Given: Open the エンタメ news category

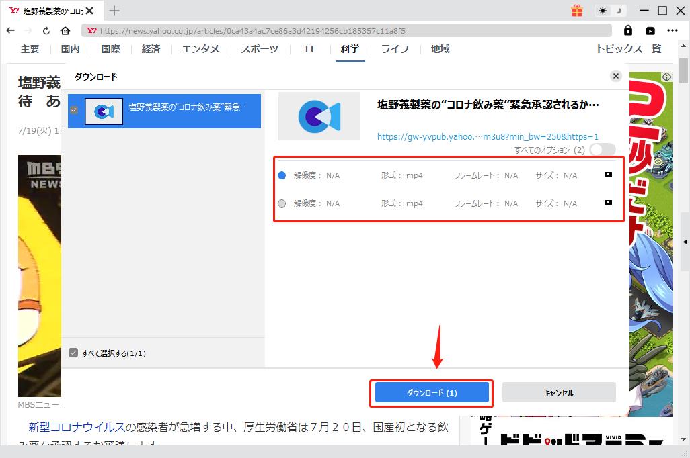Looking at the screenshot, I should coord(200,49).
